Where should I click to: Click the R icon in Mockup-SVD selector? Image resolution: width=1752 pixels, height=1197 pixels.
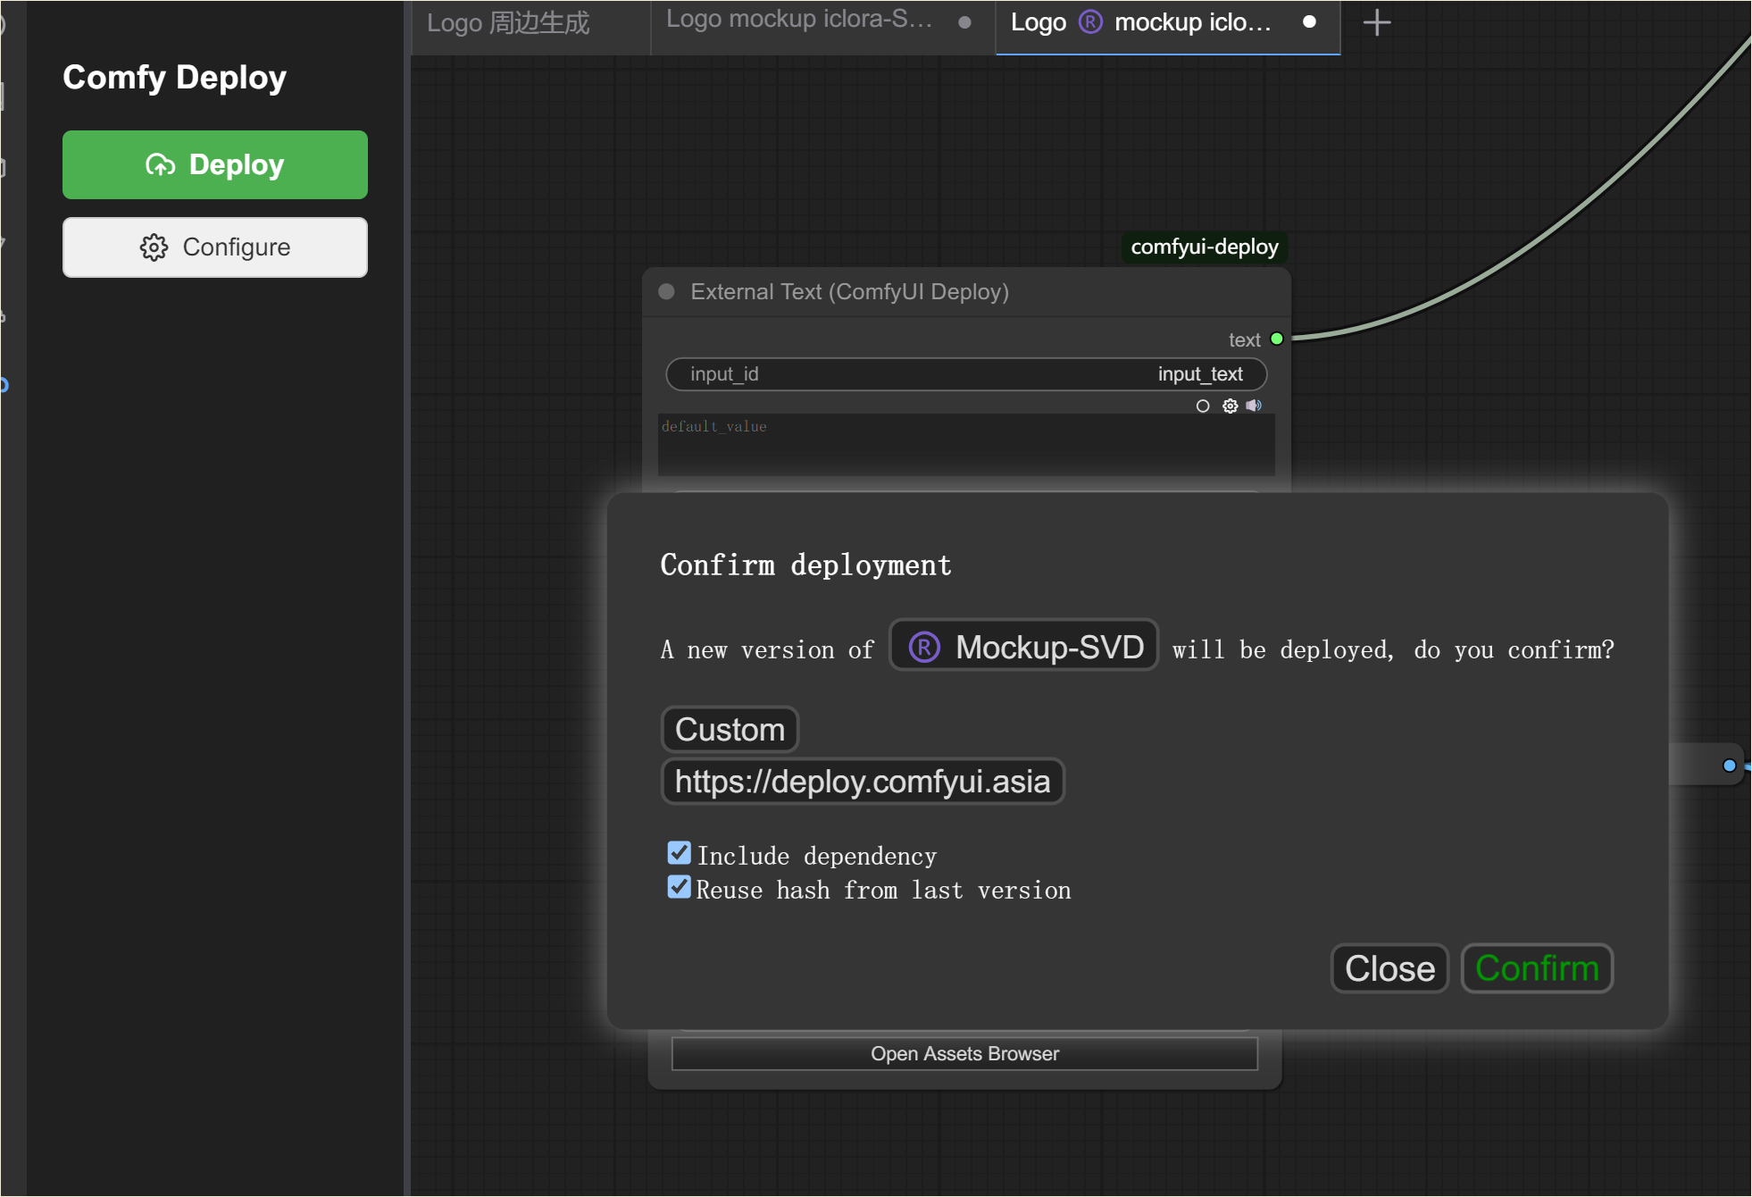[x=924, y=647]
